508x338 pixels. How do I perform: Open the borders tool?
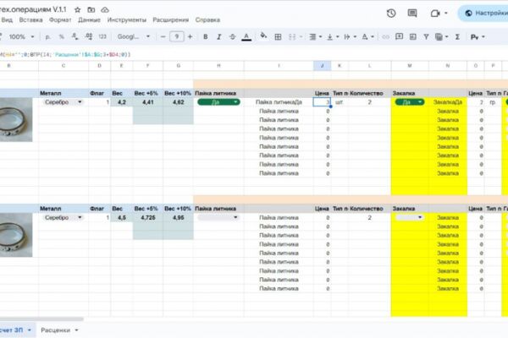[278, 37]
